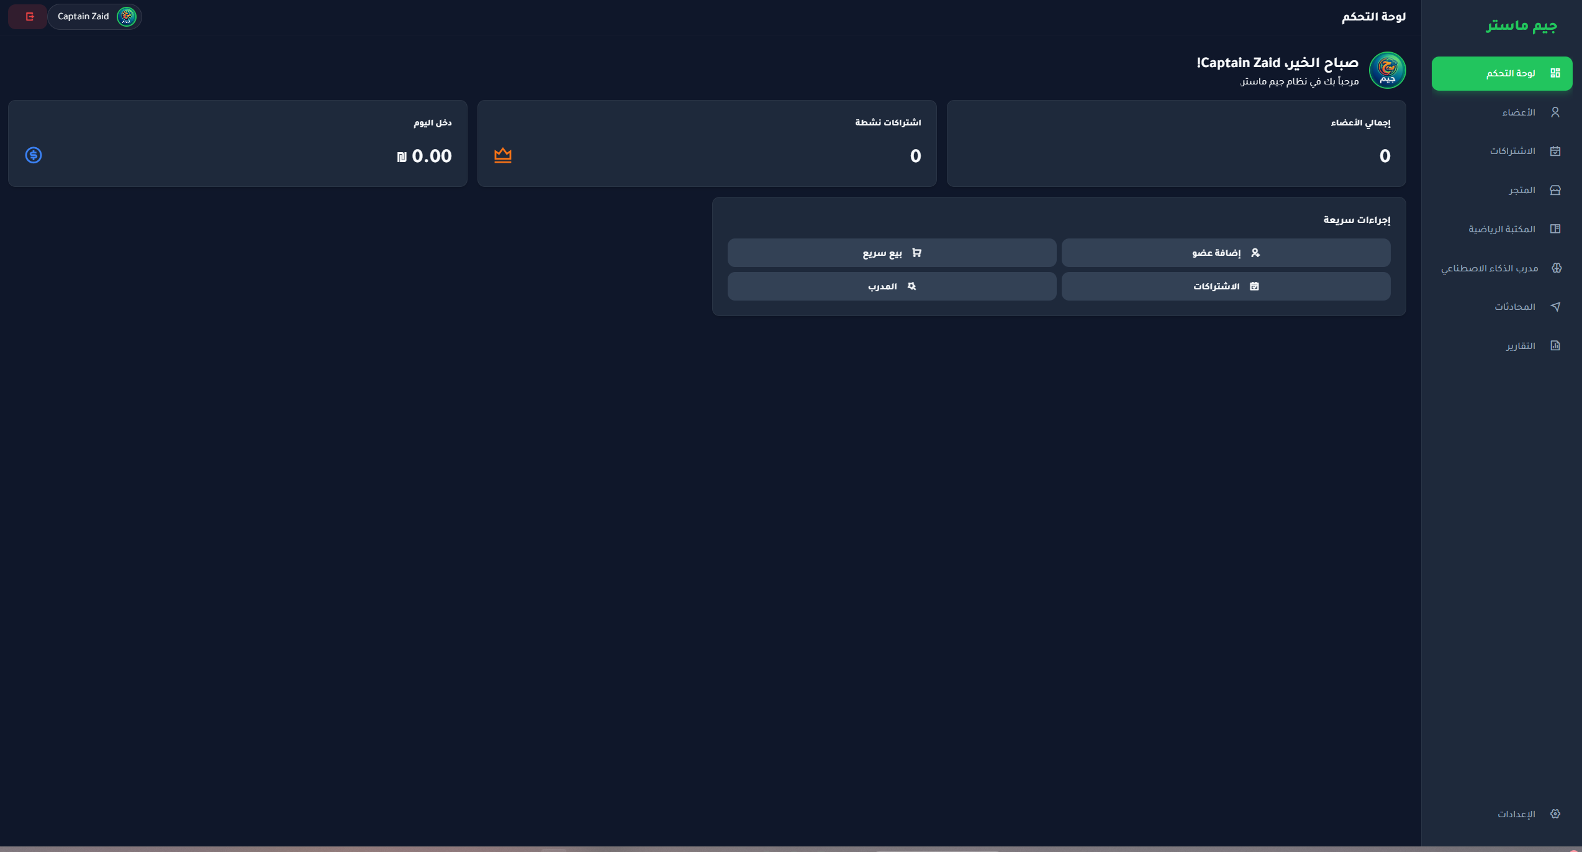1582x852 pixels.
Task: Click the جيم ماستر brand title
Action: (1521, 25)
